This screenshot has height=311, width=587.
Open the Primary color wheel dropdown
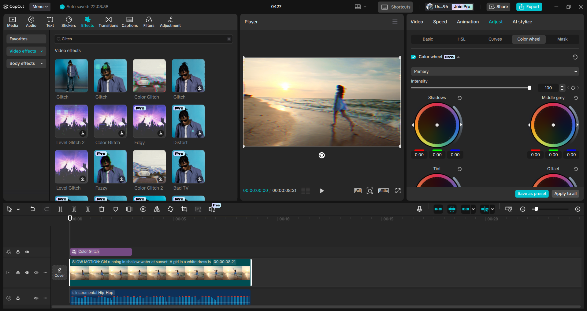point(494,71)
